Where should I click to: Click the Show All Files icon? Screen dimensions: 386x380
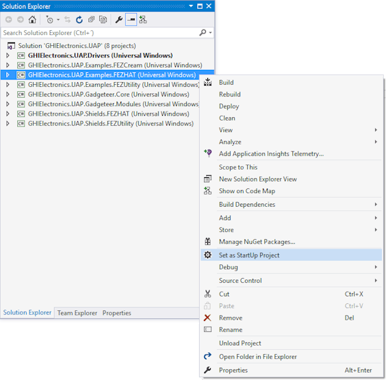click(103, 19)
